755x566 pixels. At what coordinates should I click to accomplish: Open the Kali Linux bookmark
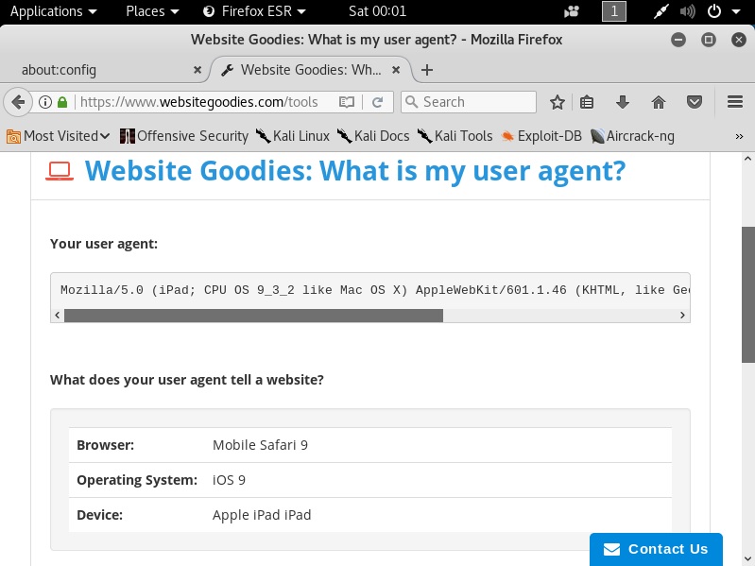tap(293, 136)
